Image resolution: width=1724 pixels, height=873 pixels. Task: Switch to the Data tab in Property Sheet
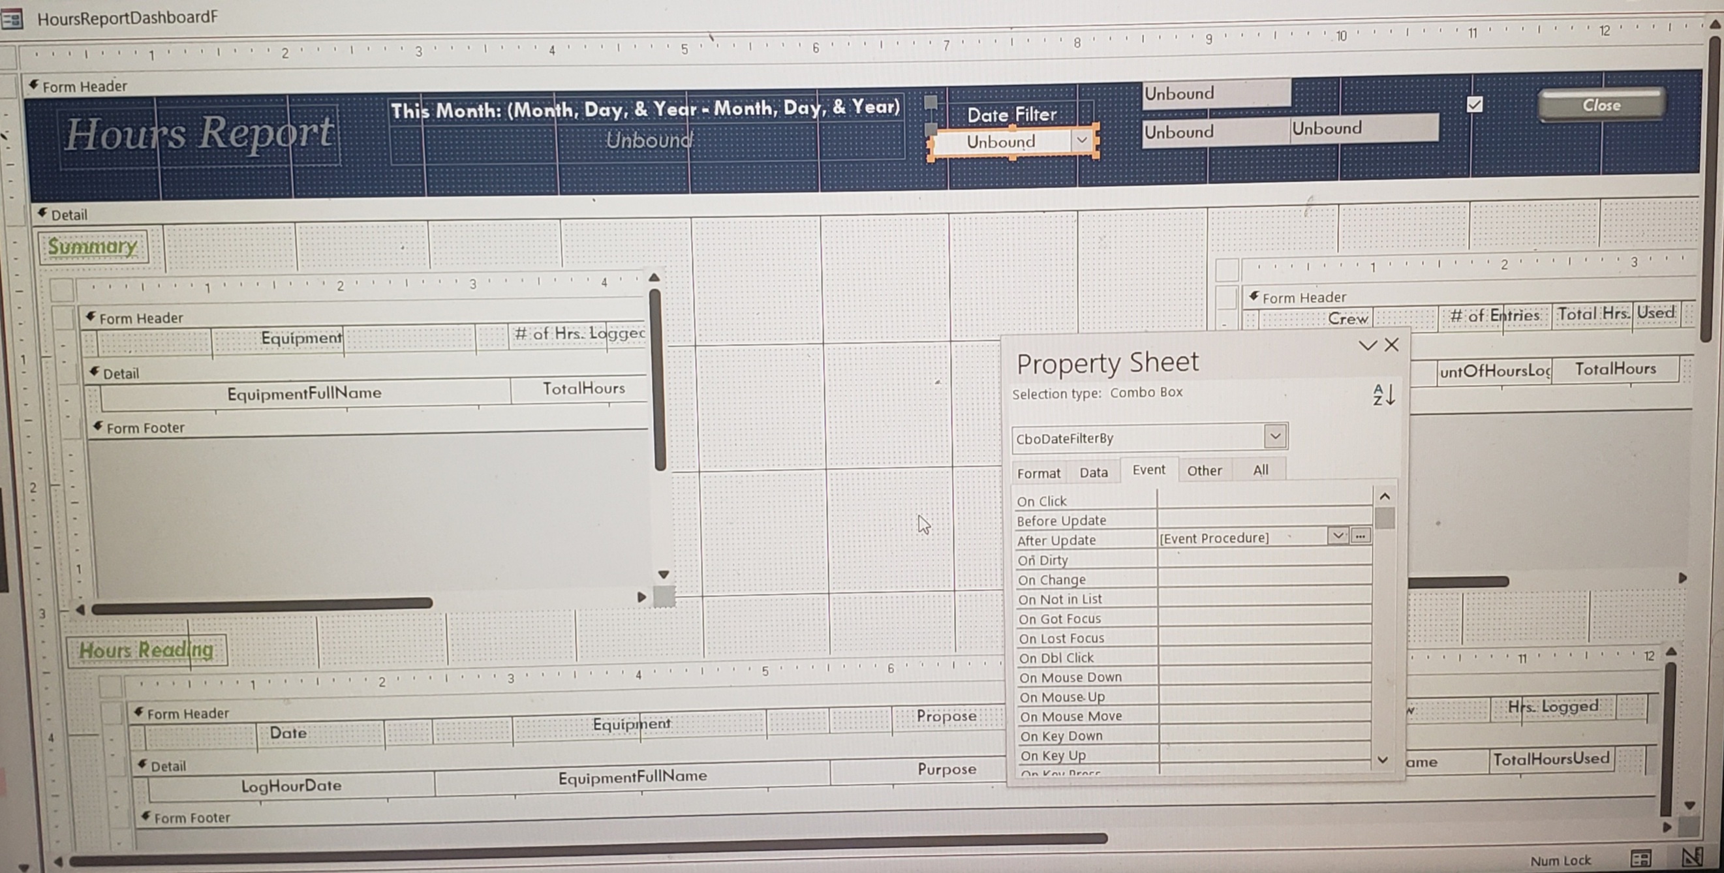tap(1093, 472)
